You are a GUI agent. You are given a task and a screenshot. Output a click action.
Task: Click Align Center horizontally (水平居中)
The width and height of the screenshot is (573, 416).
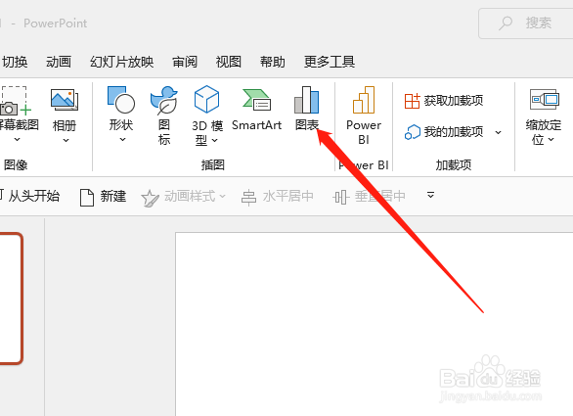coord(278,197)
